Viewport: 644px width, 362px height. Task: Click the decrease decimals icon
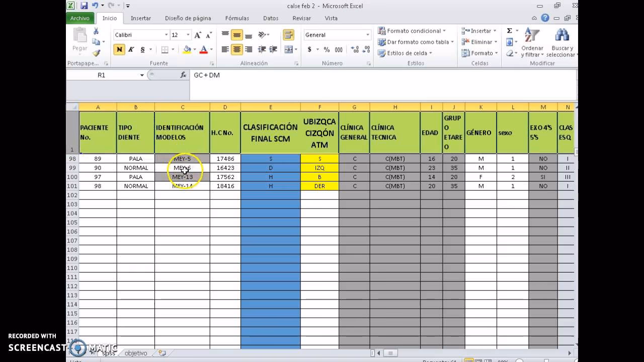coord(367,49)
